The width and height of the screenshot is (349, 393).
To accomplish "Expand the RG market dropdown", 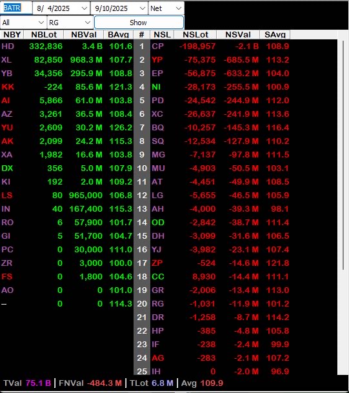I will point(88,23).
